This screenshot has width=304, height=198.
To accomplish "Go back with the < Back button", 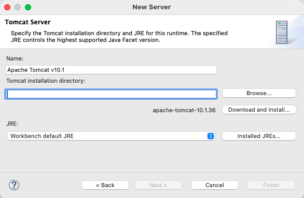I will click(x=105, y=185).
